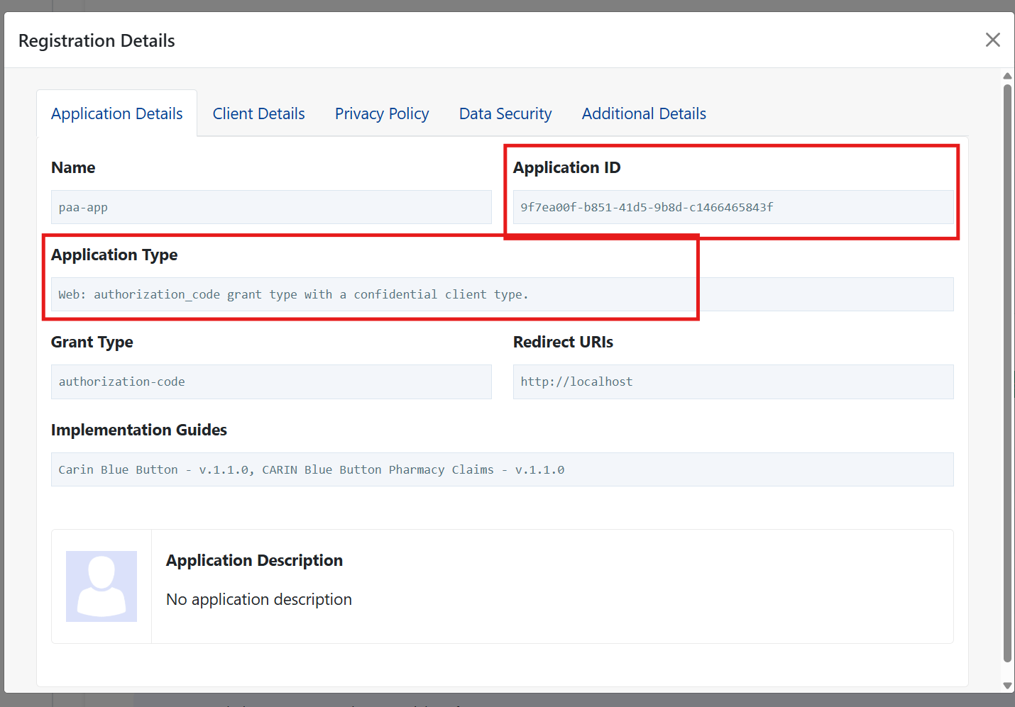
Task: Focus the Grant Type authorization-code field
Action: pyautogui.click(x=271, y=382)
